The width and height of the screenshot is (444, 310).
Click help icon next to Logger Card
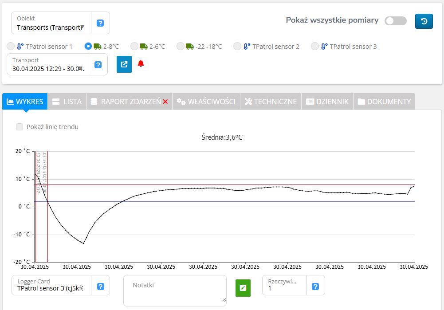point(100,286)
